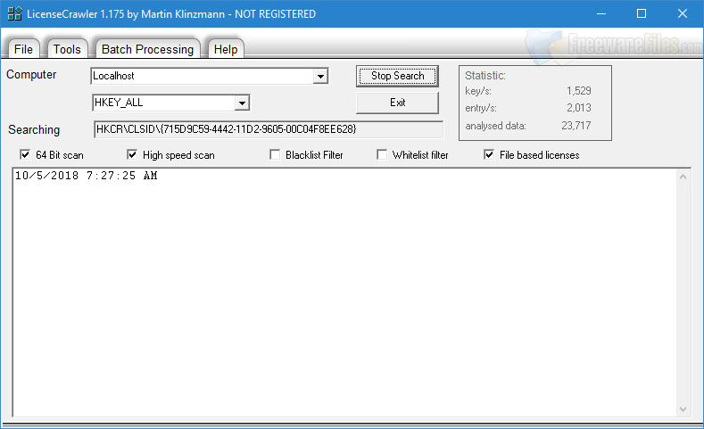
Task: Click the timestamp 10/5/2018 7:27:25 AM text
Action: click(x=87, y=176)
